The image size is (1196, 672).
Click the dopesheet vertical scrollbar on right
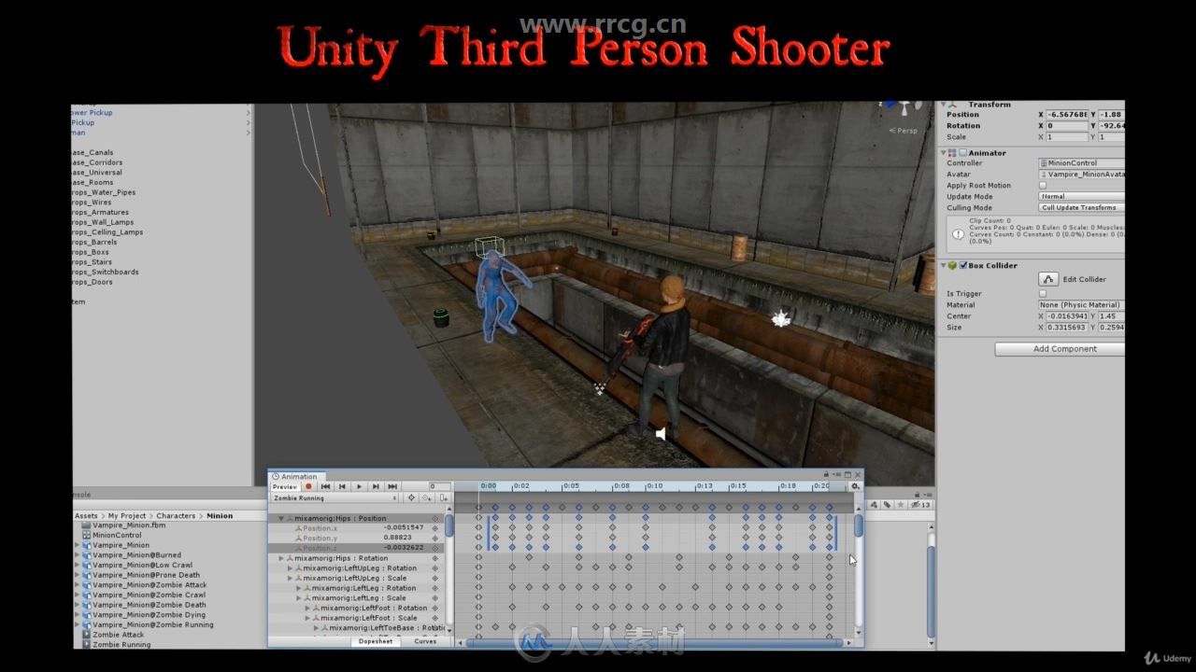point(859,525)
